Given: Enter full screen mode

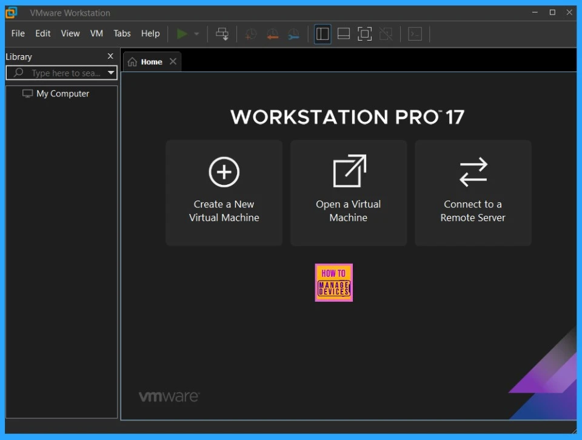Looking at the screenshot, I should click(x=364, y=34).
